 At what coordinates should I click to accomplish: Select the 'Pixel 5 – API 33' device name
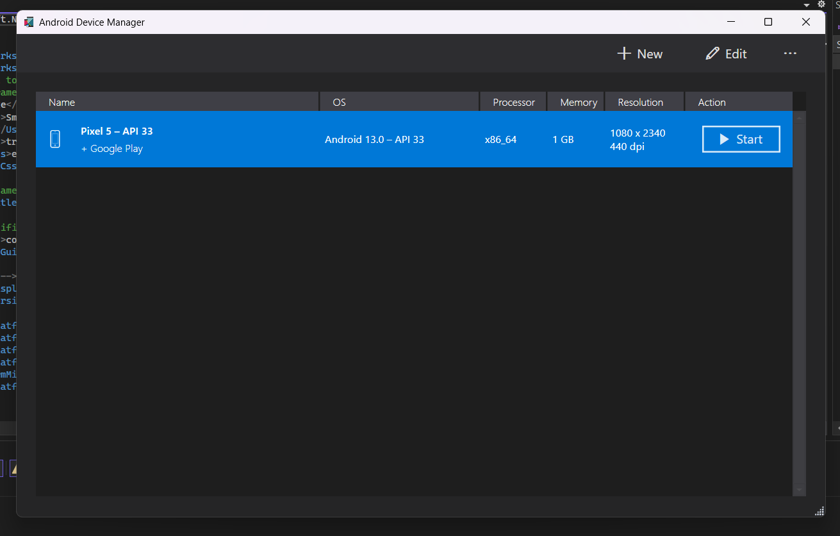[117, 131]
